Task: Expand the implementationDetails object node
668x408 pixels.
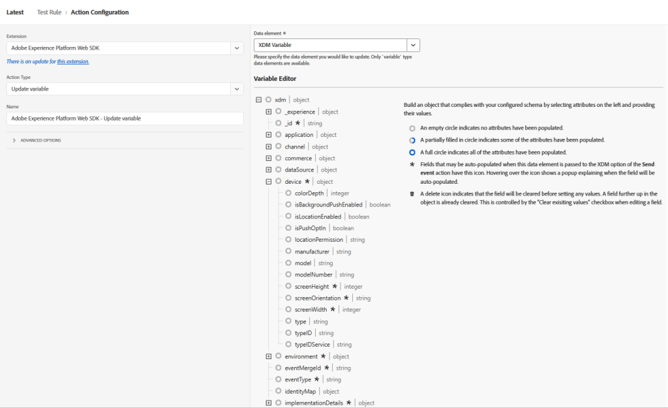Action: tap(268, 403)
